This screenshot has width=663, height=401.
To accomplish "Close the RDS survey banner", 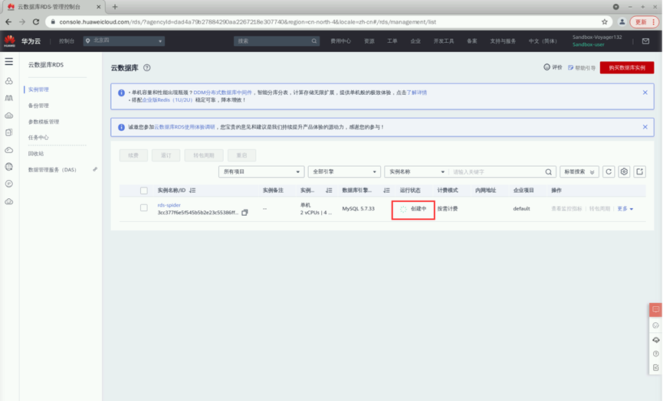I will pyautogui.click(x=645, y=127).
